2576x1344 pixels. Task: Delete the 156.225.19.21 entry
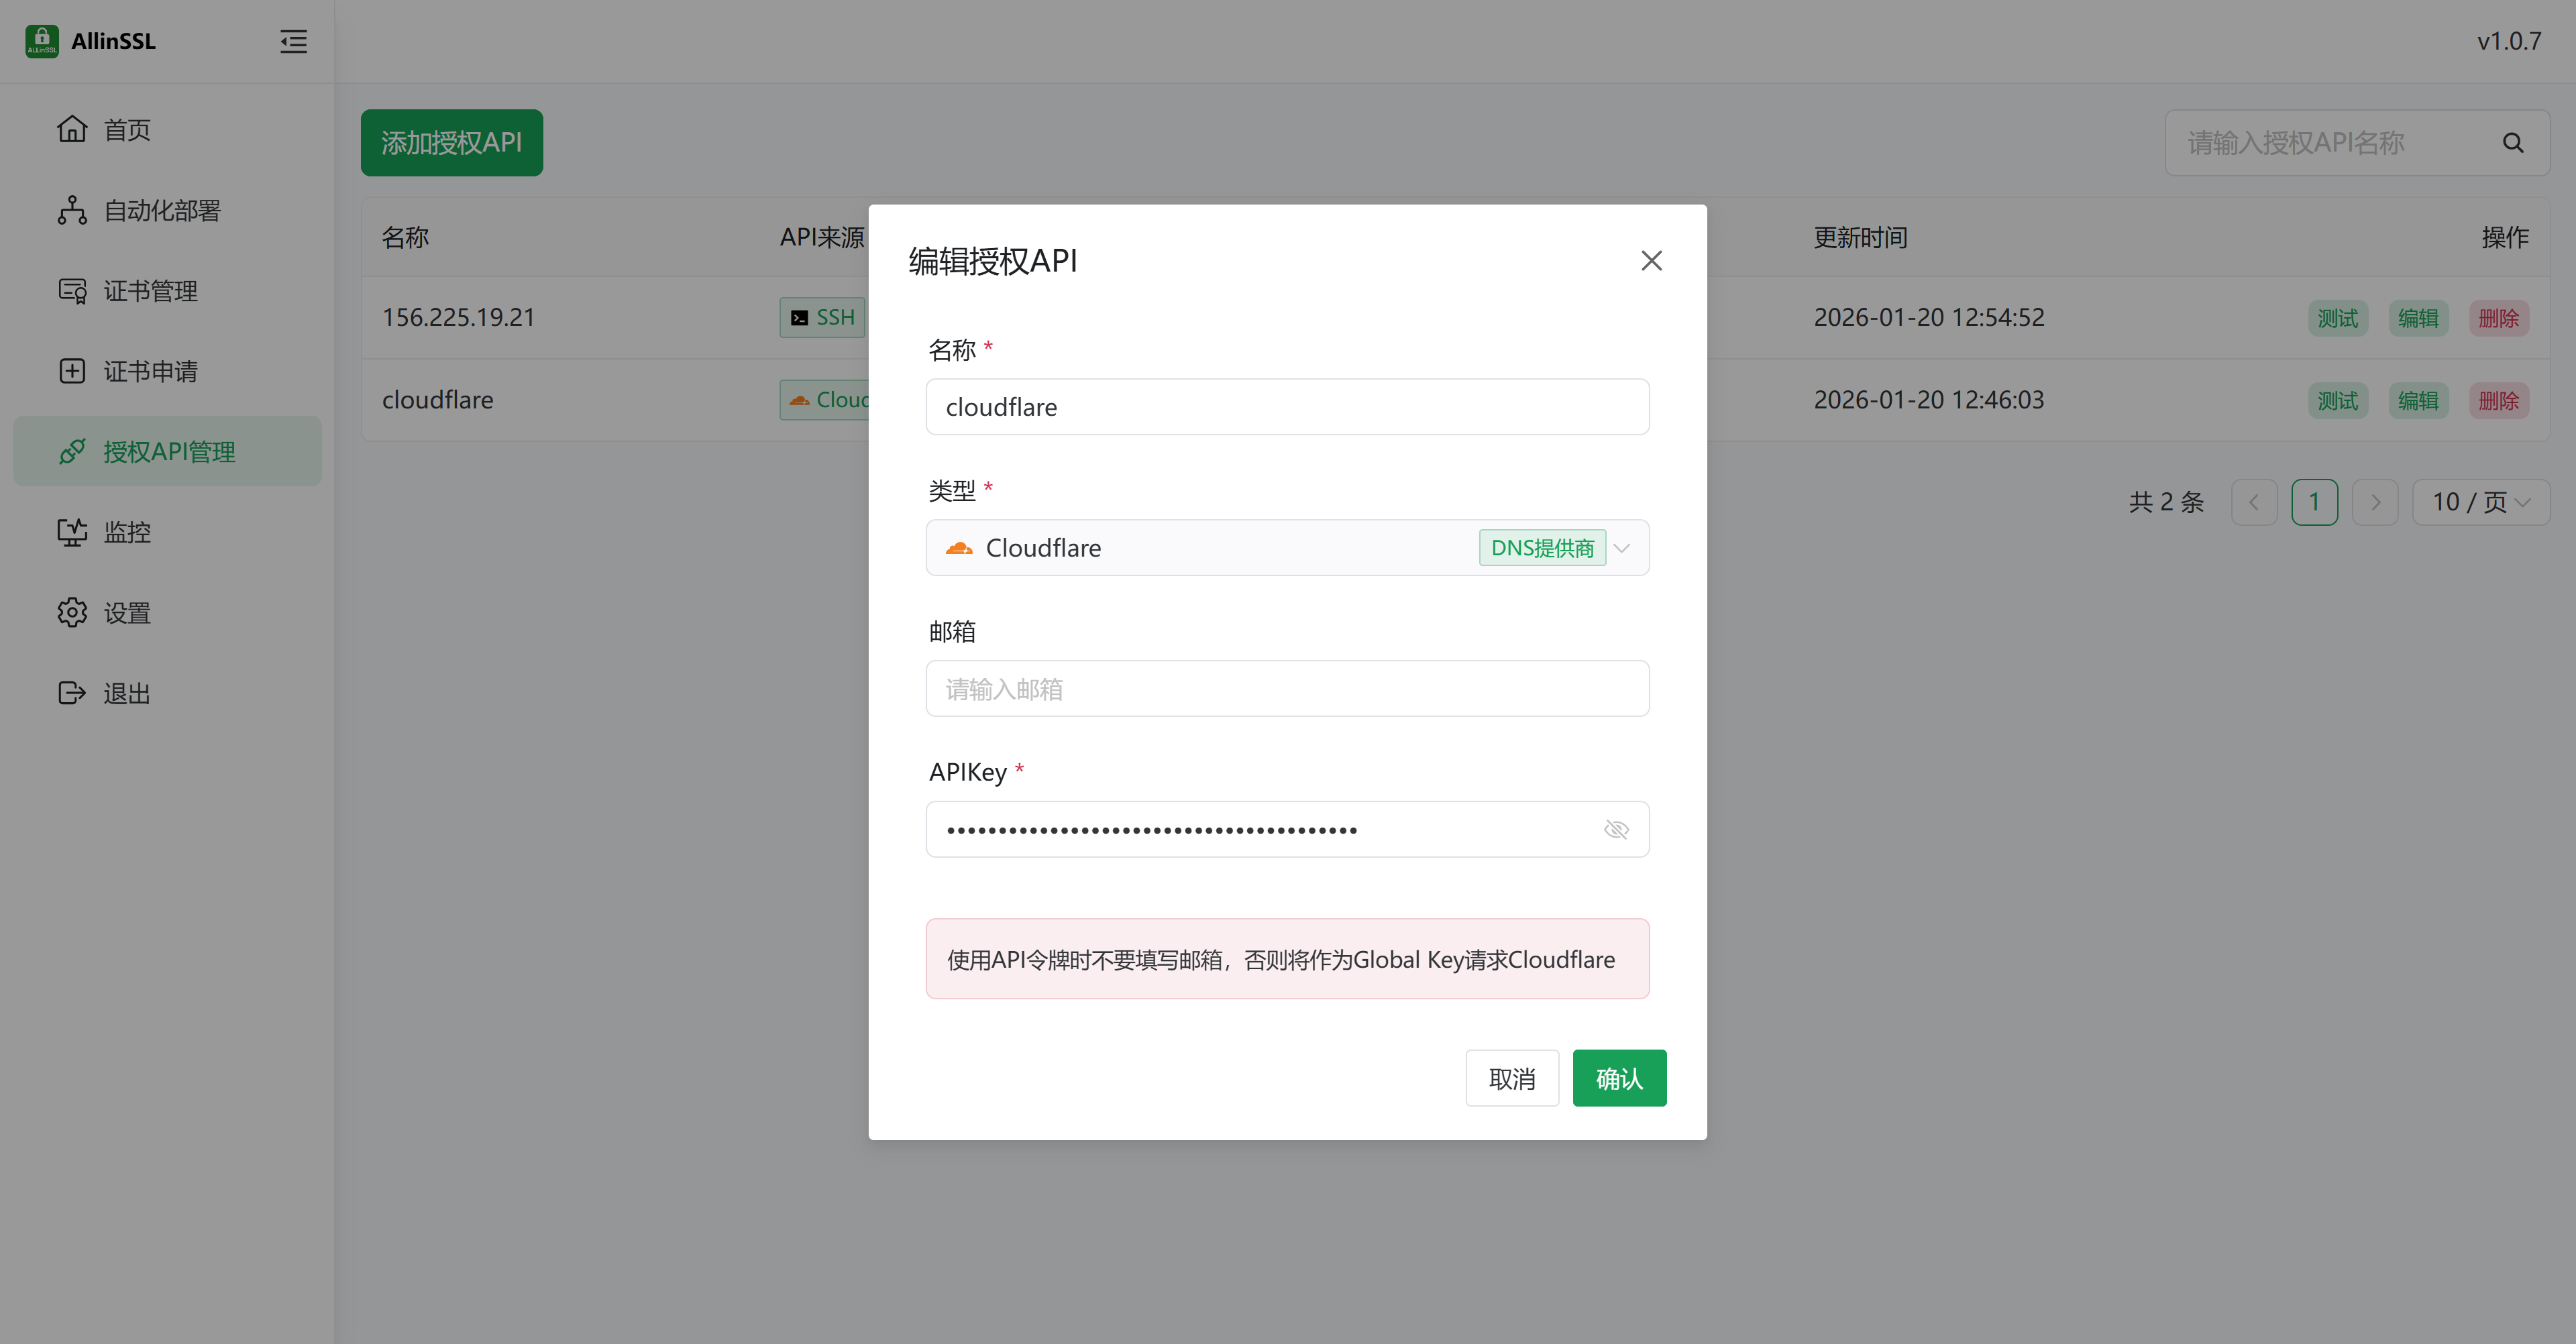click(x=2498, y=318)
